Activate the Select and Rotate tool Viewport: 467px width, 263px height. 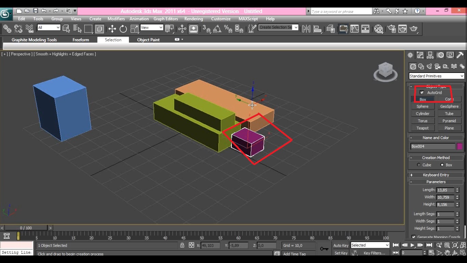[x=122, y=29]
